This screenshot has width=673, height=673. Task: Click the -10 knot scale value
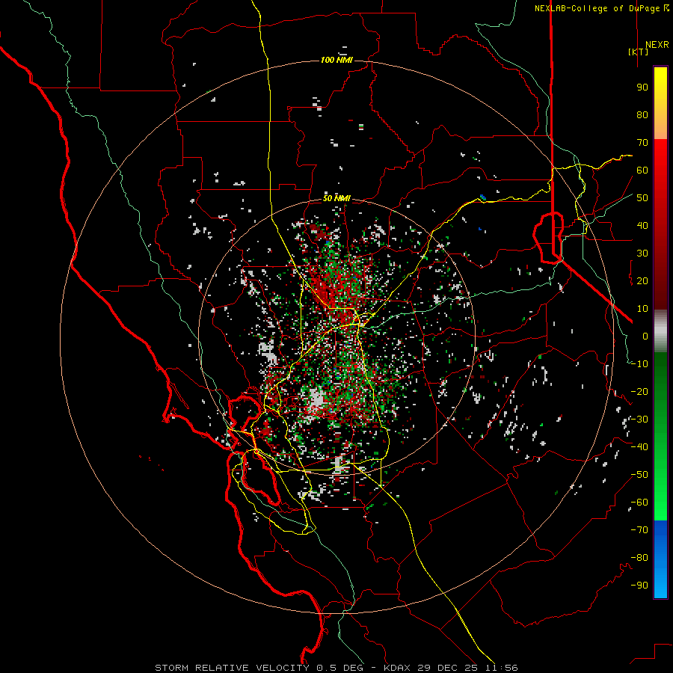pyautogui.click(x=639, y=364)
